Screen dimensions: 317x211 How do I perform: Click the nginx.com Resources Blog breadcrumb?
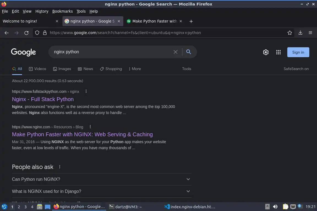pyautogui.click(x=48, y=127)
